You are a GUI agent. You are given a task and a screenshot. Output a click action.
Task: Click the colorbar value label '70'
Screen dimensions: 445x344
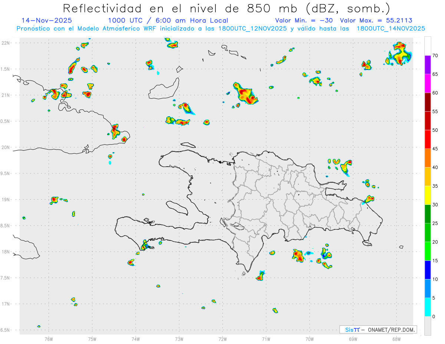[x=435, y=56]
